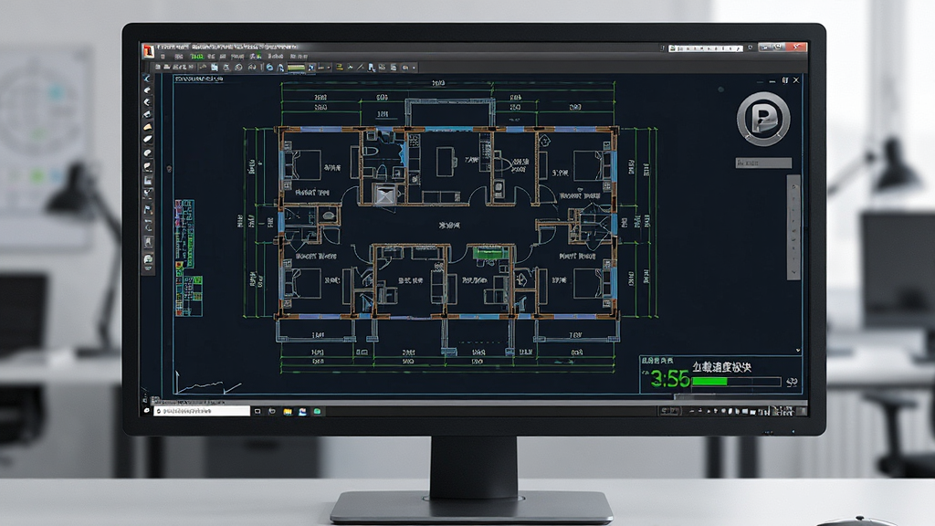Select the topmost tool in the left vertical palette
The height and width of the screenshot is (526, 935).
[x=147, y=79]
